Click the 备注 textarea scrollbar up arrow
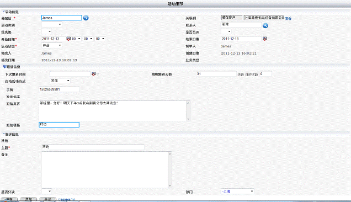Screen dimensions: 351x202 [x=170, y=153]
